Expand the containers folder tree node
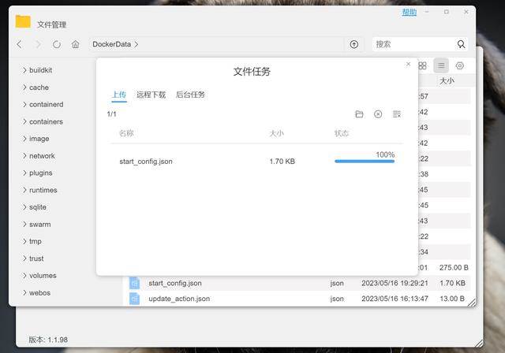This screenshot has width=505, height=353. tap(24, 121)
